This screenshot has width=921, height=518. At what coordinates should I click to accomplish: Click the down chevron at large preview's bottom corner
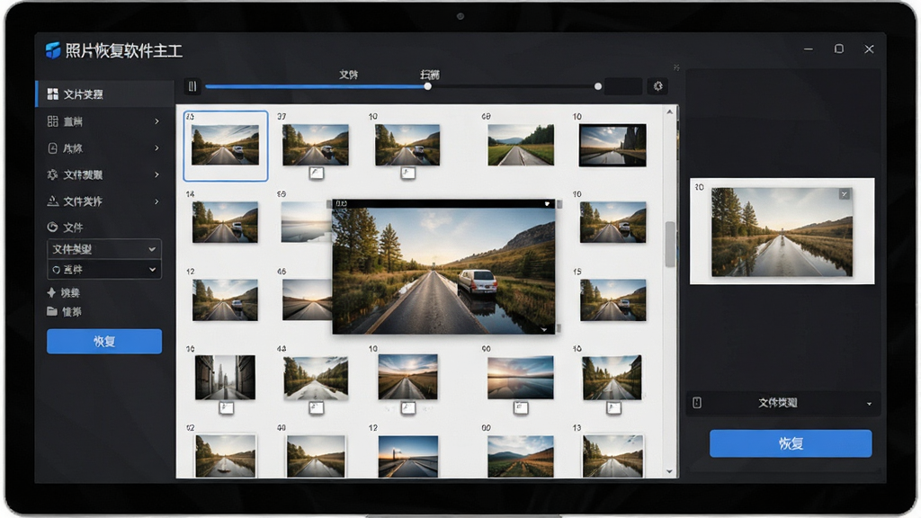point(544,329)
